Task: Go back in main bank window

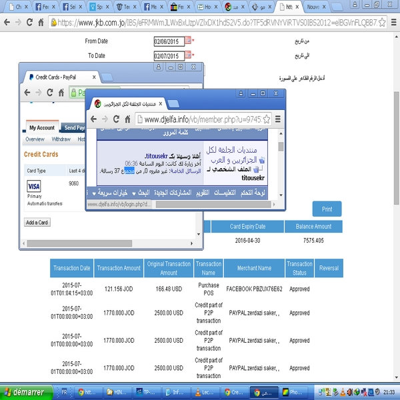Action: point(7,23)
